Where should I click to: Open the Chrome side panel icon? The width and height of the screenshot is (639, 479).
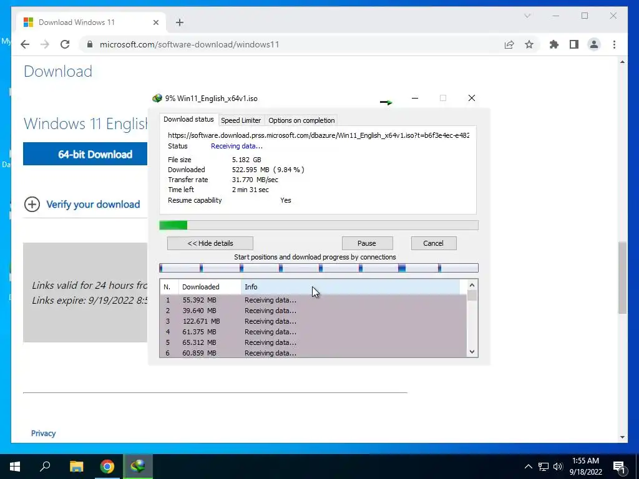coord(574,44)
